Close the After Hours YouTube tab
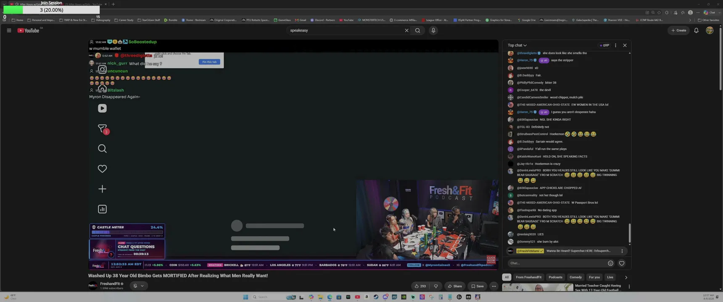The image size is (723, 302). pyautogui.click(x=106, y=4)
